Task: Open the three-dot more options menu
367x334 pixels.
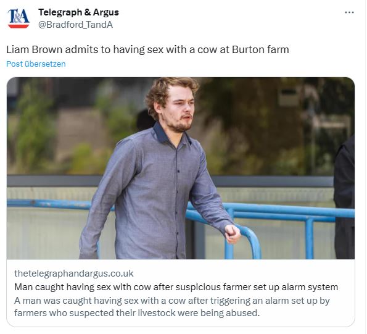Action: tap(349, 12)
